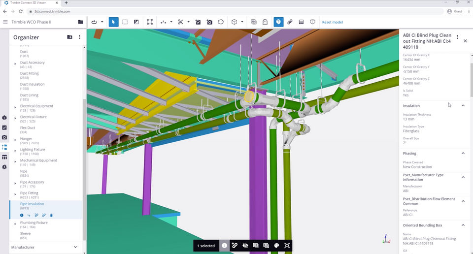Add new group folder in Organizer
This screenshot has width=473, height=254.
[69, 37]
